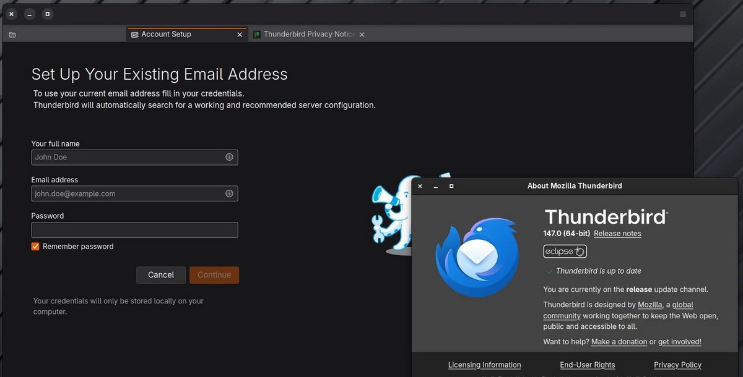Screen dimensions: 743x377
Task: Switch to Account Setup tab
Action: (x=187, y=35)
